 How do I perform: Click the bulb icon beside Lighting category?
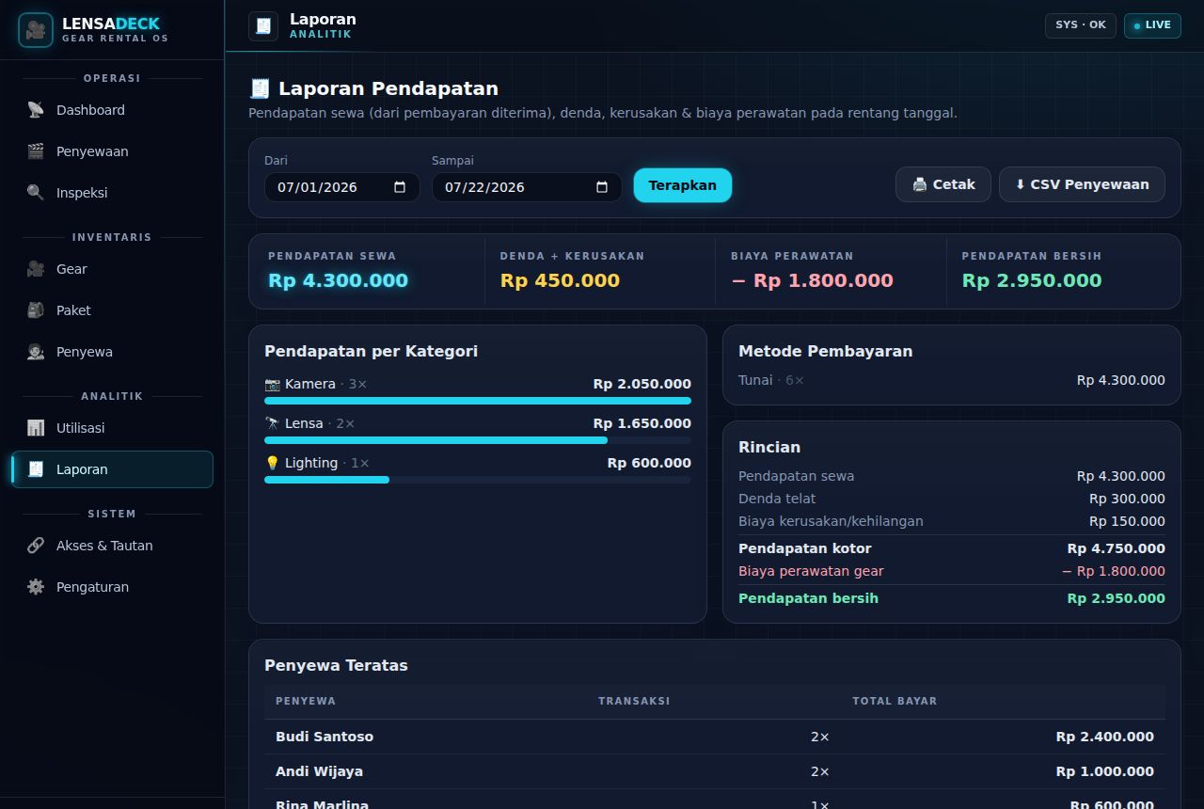[x=273, y=463]
